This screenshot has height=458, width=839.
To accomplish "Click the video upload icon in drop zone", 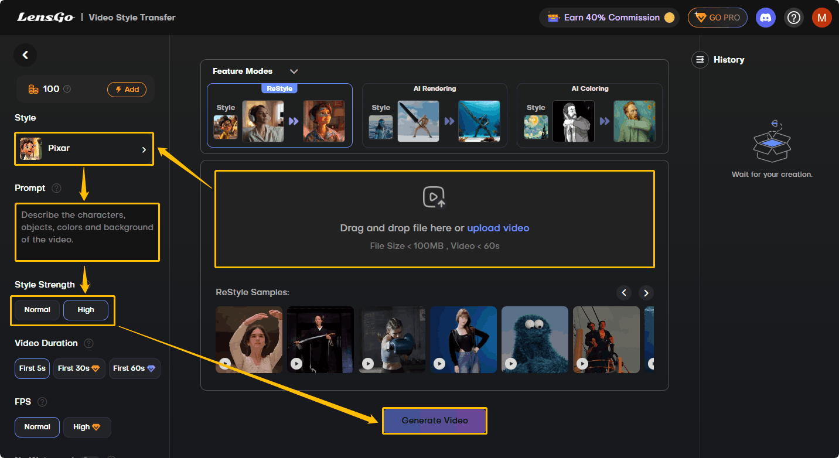I will coord(434,197).
